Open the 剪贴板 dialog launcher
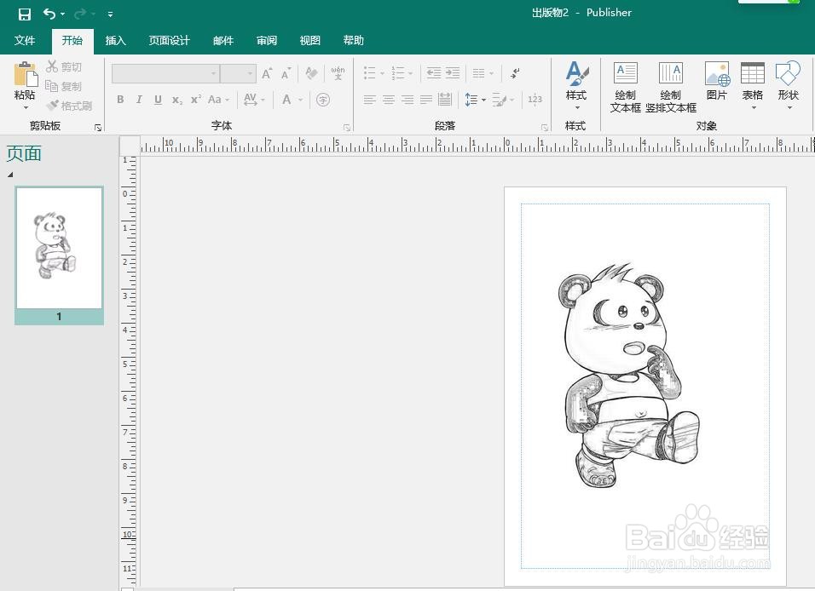 tap(98, 127)
